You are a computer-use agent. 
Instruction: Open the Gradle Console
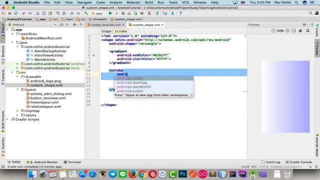[x=299, y=162]
